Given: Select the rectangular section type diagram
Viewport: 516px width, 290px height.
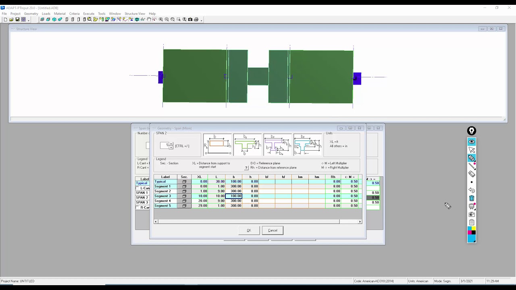Looking at the screenshot, I should (x=217, y=145).
